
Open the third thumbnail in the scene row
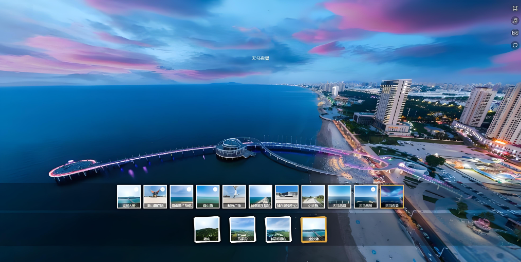(181, 196)
